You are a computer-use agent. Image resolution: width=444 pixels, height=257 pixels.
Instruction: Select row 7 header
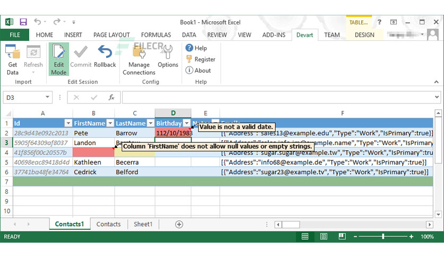point(6,182)
